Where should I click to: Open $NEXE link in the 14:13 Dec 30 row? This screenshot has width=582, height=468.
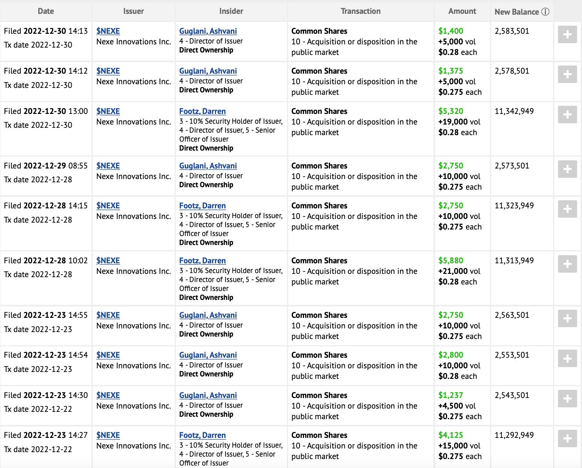(x=108, y=31)
